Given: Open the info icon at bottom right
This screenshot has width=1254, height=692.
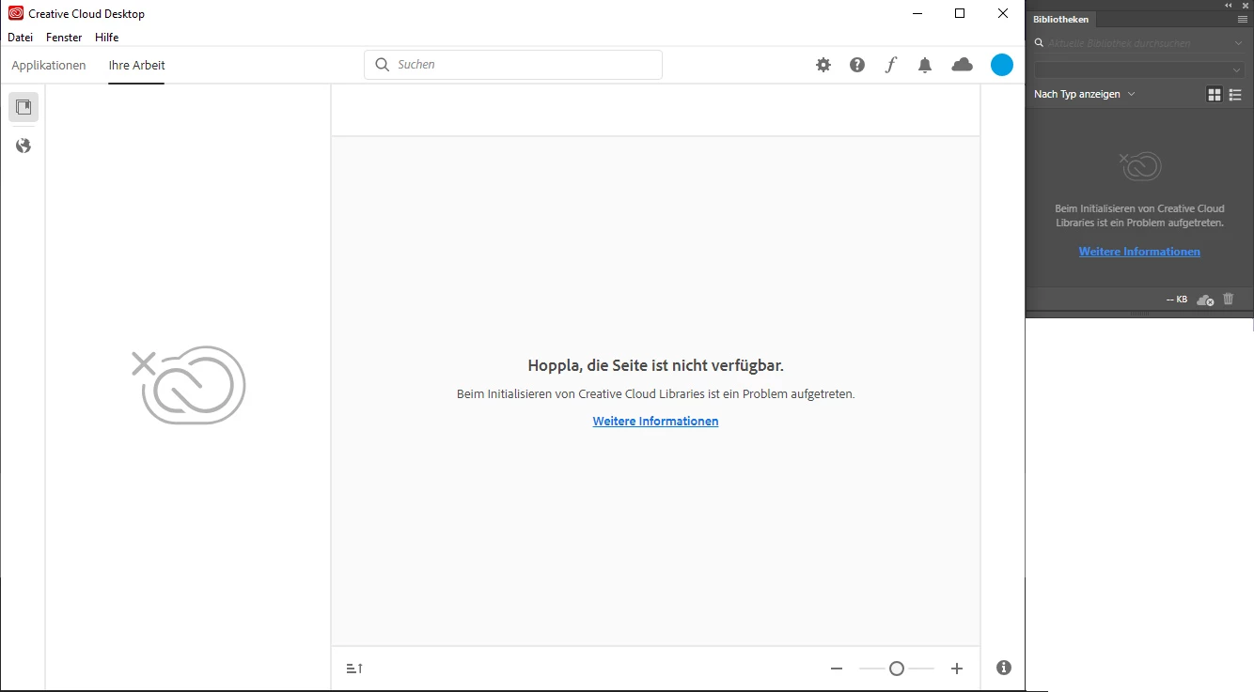Looking at the screenshot, I should (x=1004, y=668).
